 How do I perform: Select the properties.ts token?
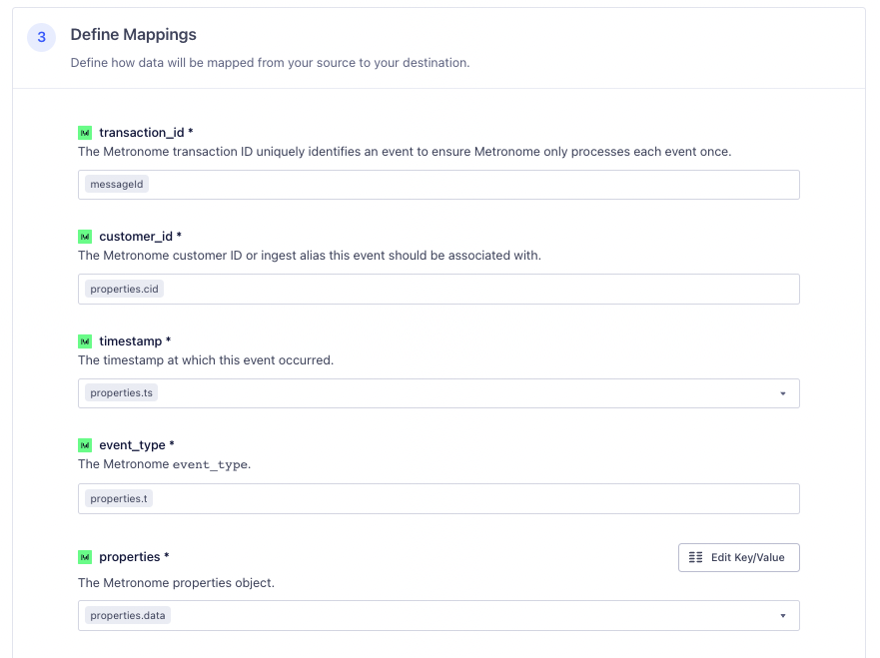point(121,393)
